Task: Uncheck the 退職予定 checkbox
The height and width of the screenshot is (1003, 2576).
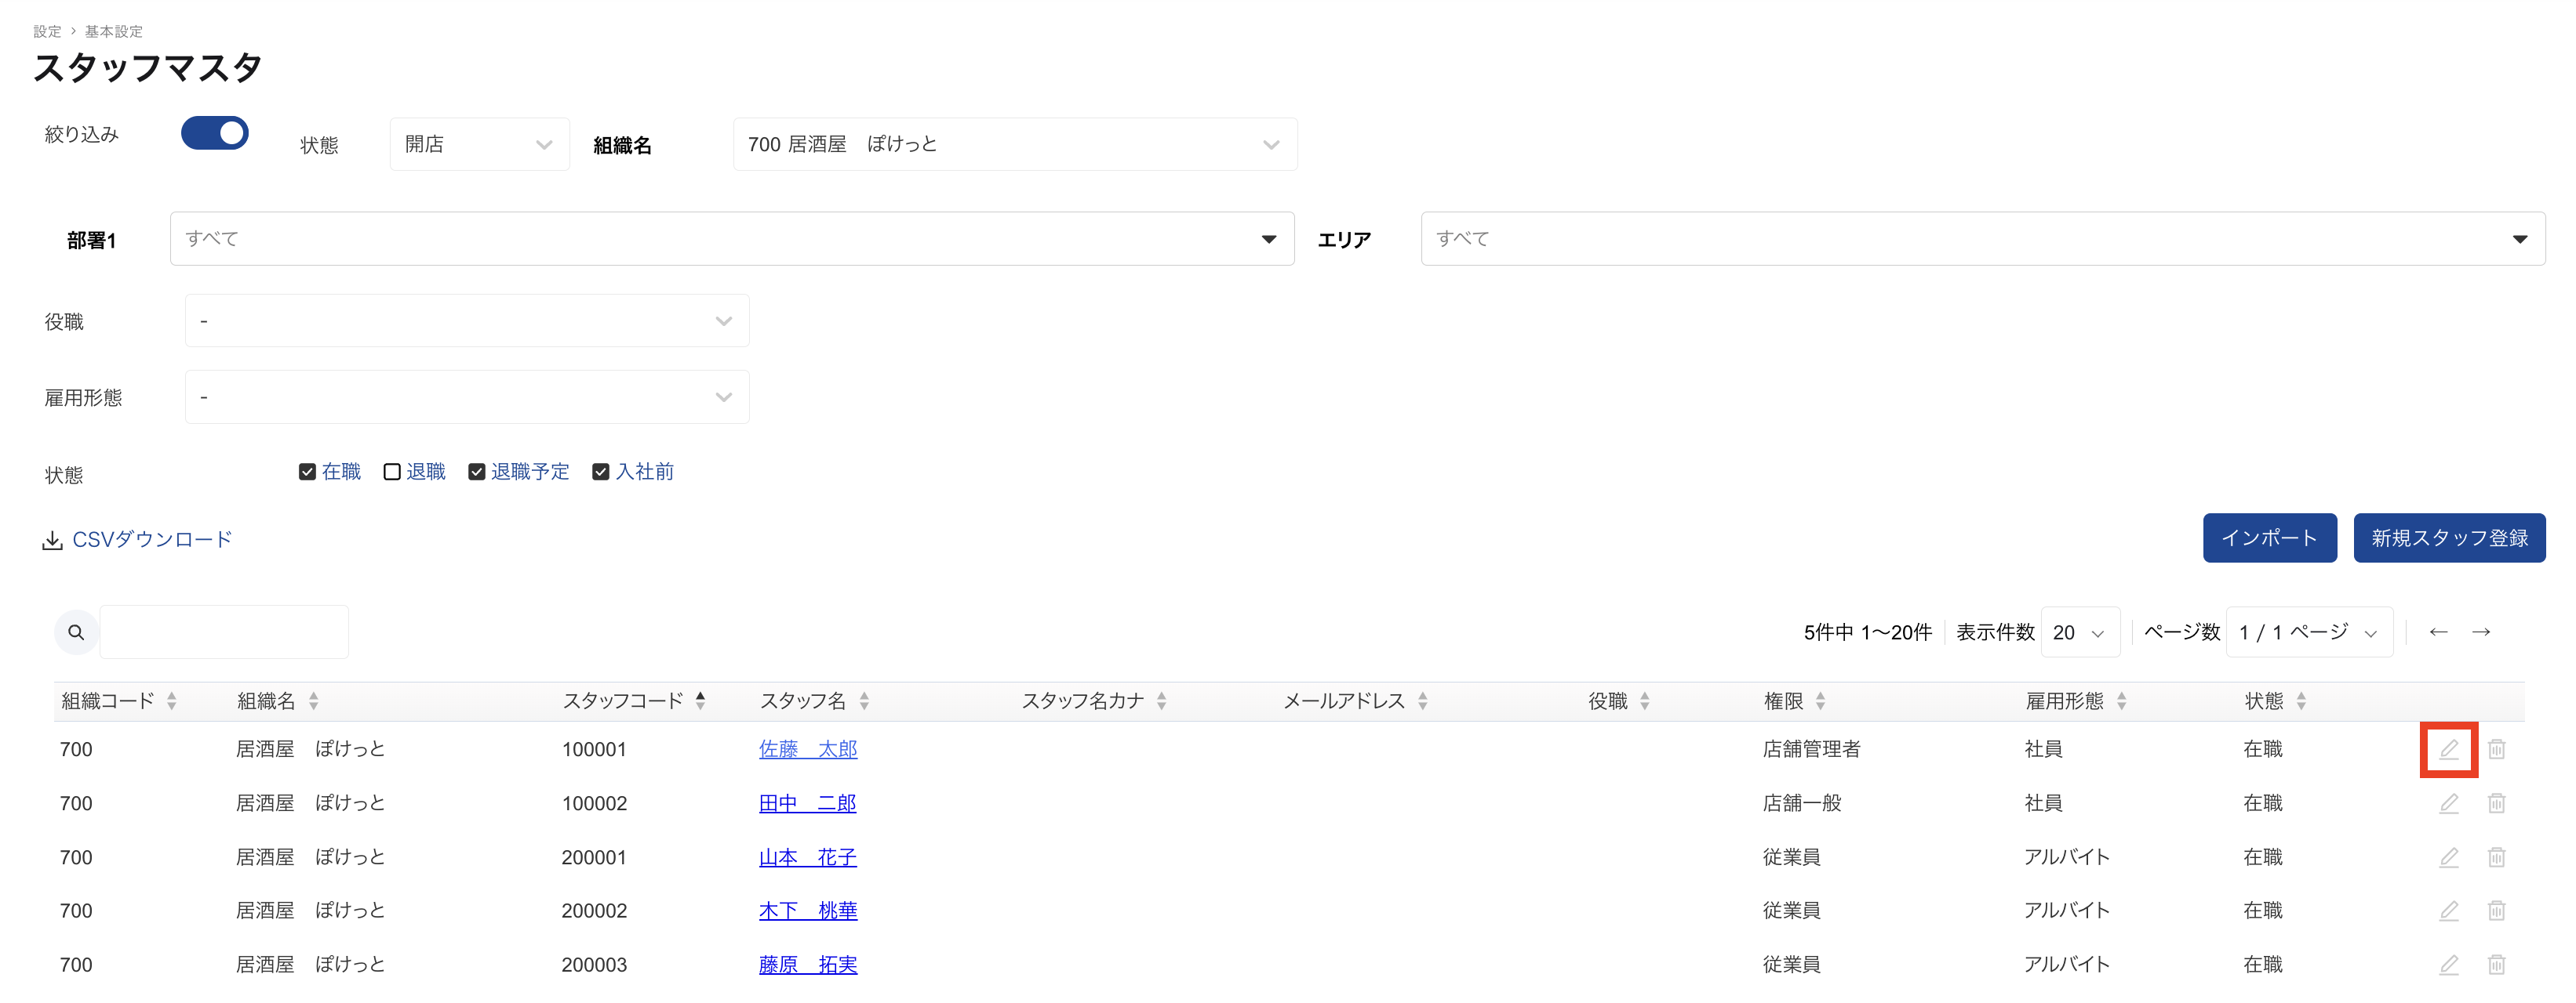Action: point(477,472)
